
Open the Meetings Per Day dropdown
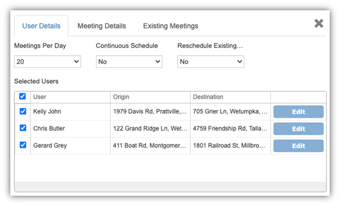(48, 62)
